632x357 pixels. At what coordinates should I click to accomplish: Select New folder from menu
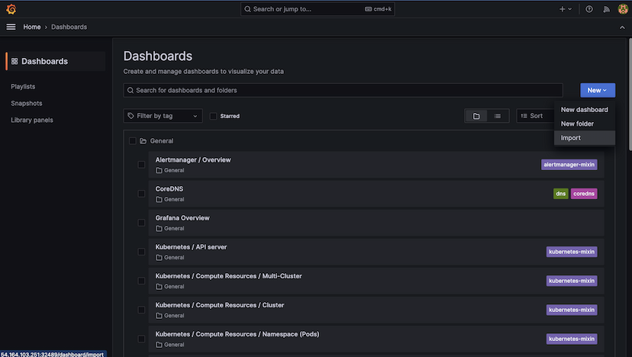tap(585, 124)
